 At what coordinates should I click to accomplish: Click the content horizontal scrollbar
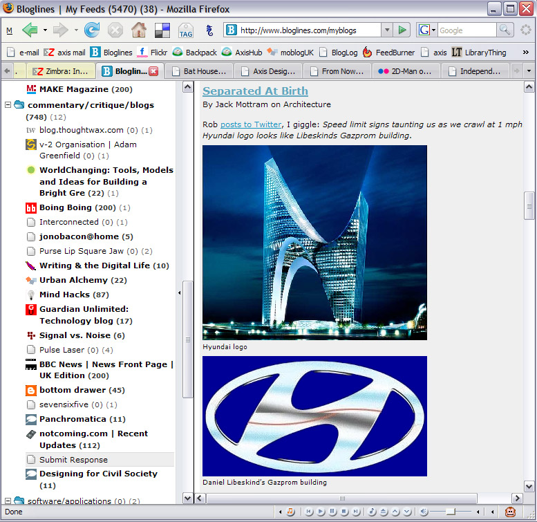(x=342, y=498)
